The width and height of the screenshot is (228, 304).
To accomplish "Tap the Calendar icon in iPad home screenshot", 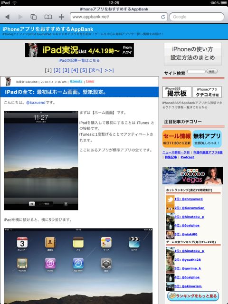I will [x=22, y=242].
